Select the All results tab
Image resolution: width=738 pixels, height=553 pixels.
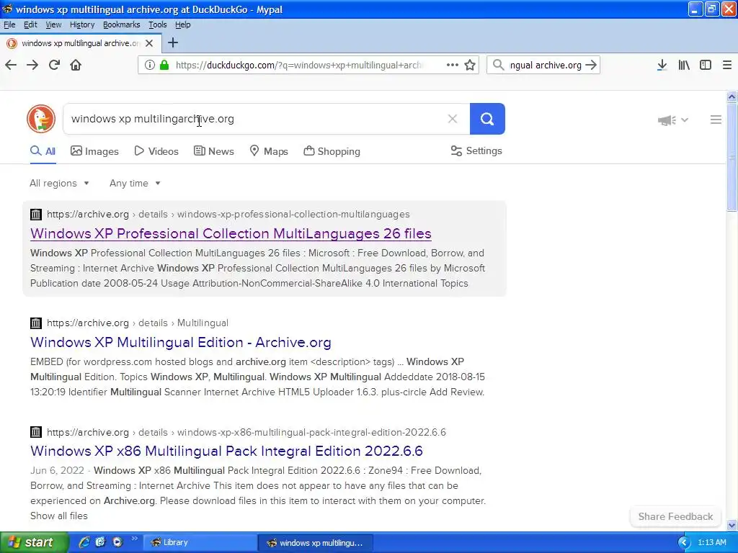tap(43, 151)
